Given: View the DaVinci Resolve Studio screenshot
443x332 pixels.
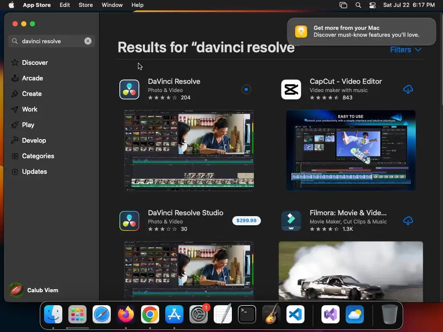Looking at the screenshot, I should (x=189, y=271).
